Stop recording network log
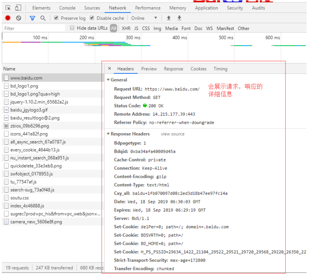 [x=8, y=18]
